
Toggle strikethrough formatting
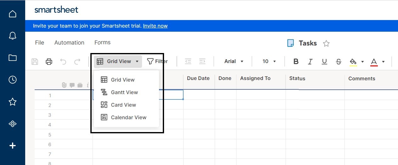tap(338, 61)
